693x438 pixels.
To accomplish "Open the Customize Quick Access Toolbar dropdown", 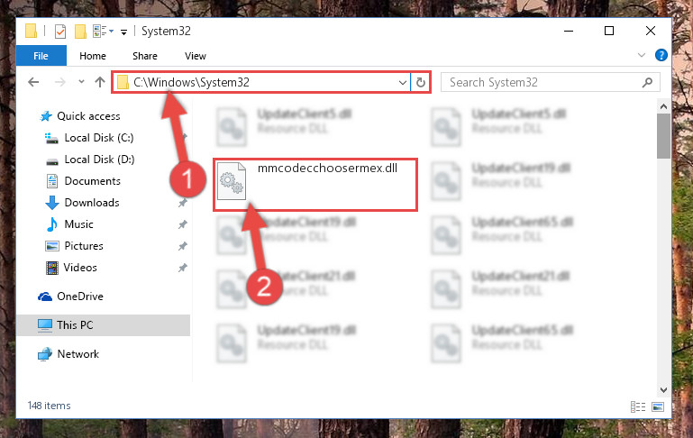I will pyautogui.click(x=124, y=32).
